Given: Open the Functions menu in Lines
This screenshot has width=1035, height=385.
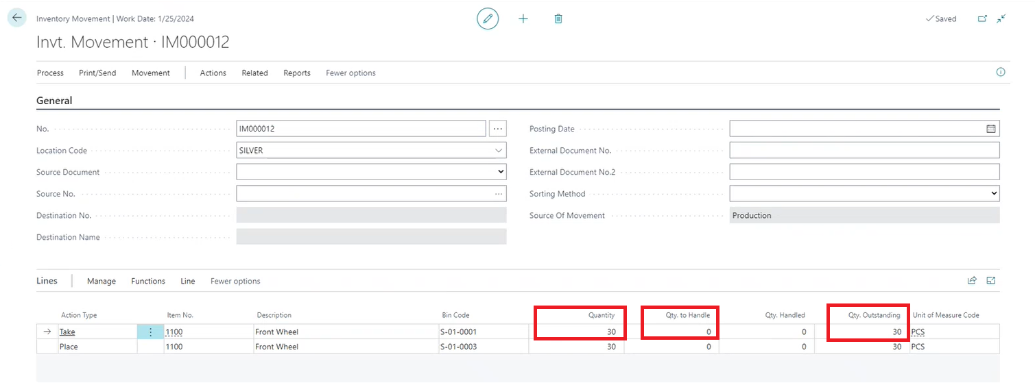Looking at the screenshot, I should click(x=148, y=281).
